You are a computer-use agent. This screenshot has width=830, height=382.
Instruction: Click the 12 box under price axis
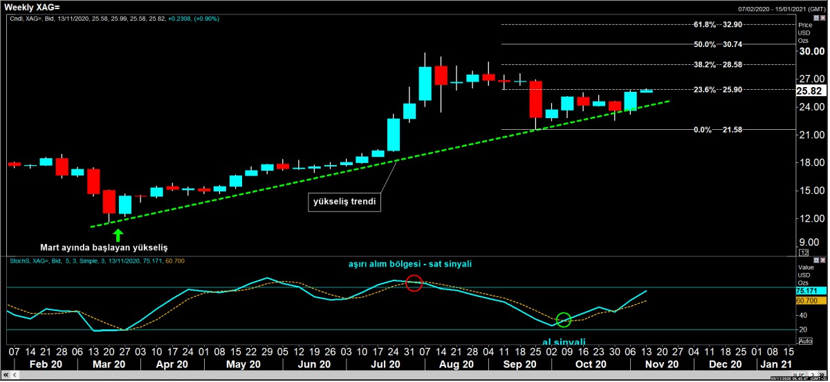(x=804, y=253)
